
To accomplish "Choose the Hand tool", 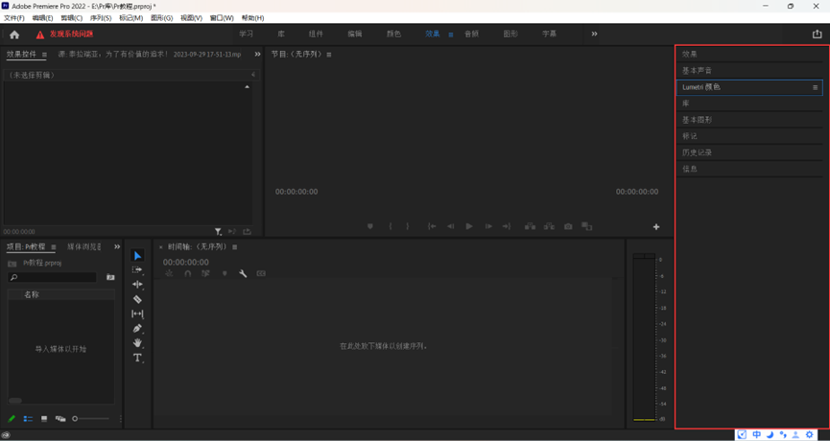I will click(x=137, y=342).
